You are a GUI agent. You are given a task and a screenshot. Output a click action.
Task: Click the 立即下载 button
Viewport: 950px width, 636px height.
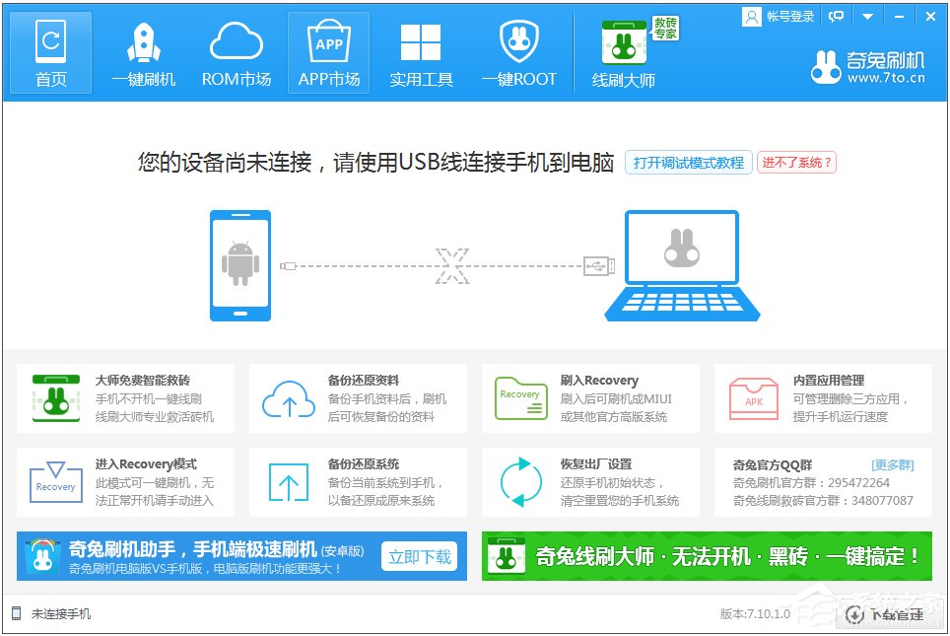point(420,556)
